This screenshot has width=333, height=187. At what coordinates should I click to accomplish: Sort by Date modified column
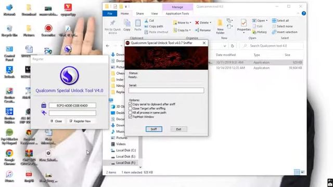(226, 55)
